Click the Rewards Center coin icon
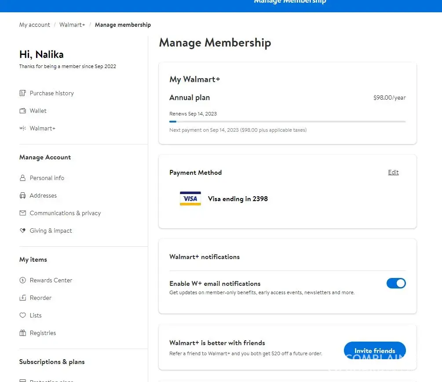This screenshot has width=442, height=382. (23, 280)
